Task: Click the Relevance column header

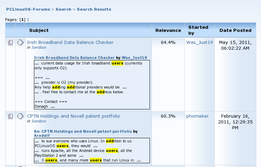Action: point(168,30)
